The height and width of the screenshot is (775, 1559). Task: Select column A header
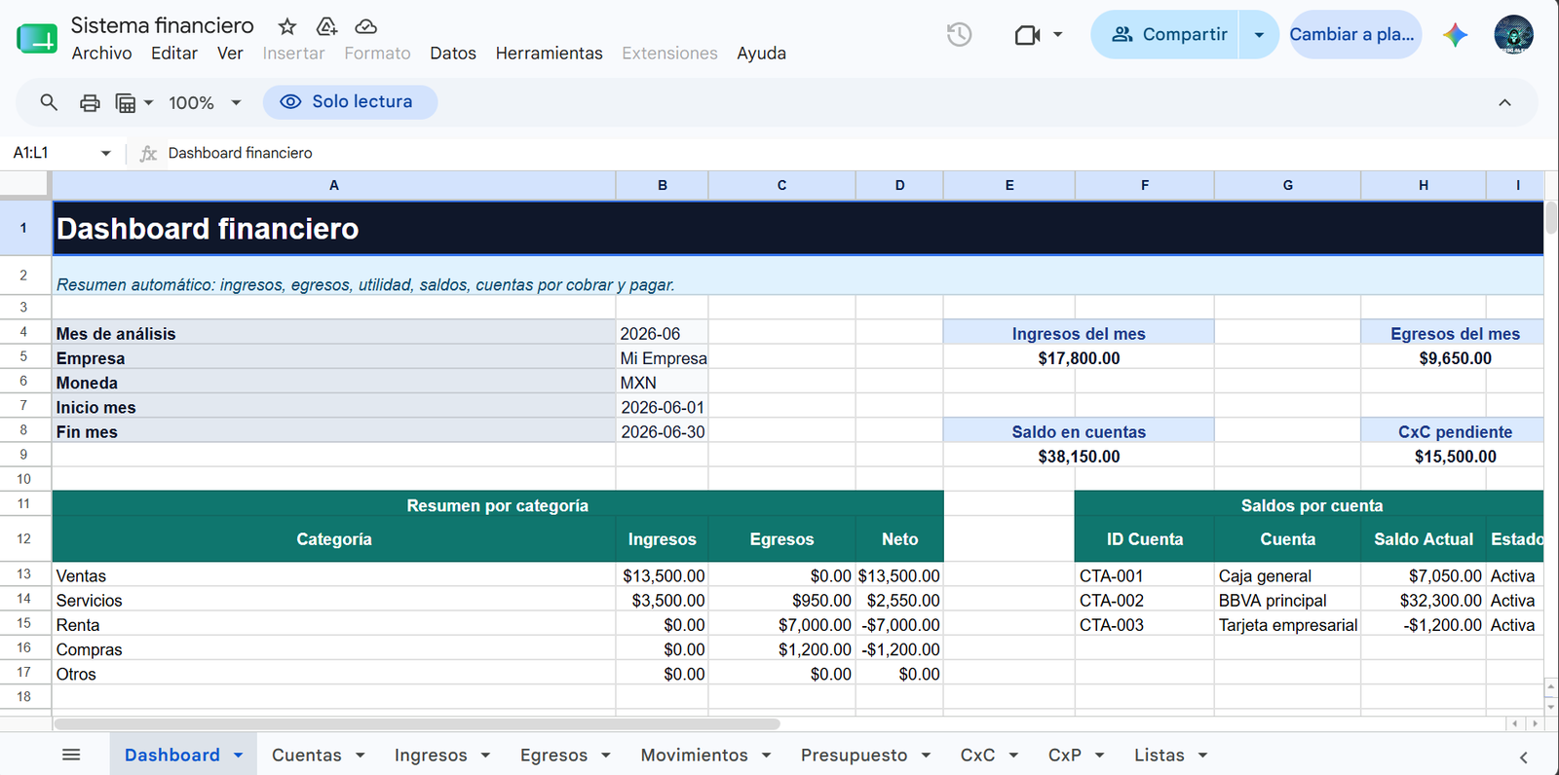tap(334, 185)
